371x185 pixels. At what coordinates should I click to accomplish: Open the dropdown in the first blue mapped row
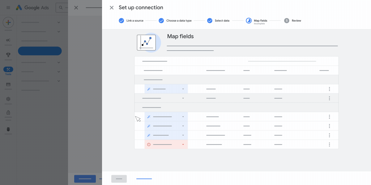(183, 89)
